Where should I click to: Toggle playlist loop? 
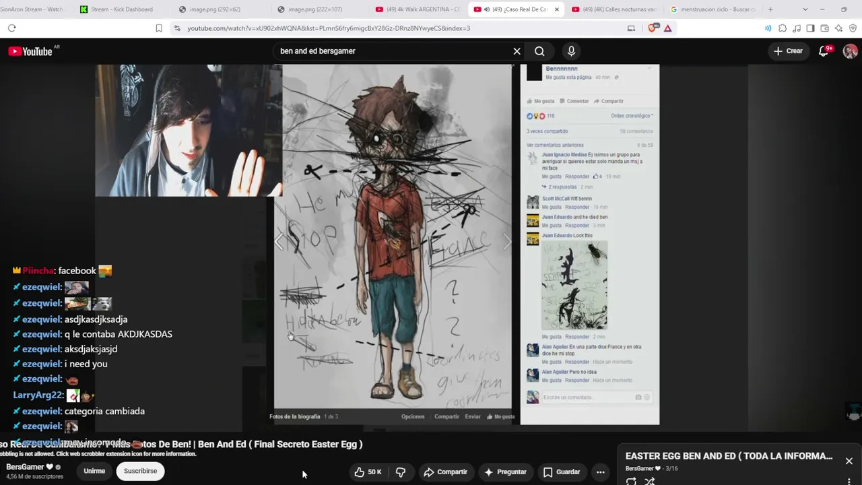[x=631, y=481]
